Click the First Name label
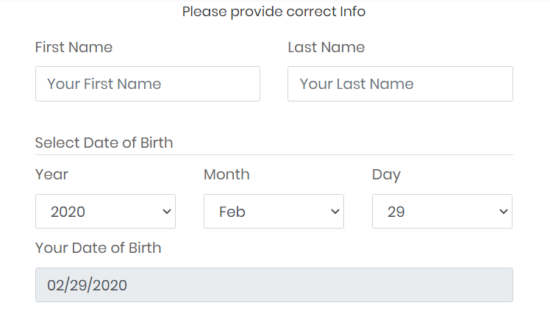550x322 pixels. 74,47
